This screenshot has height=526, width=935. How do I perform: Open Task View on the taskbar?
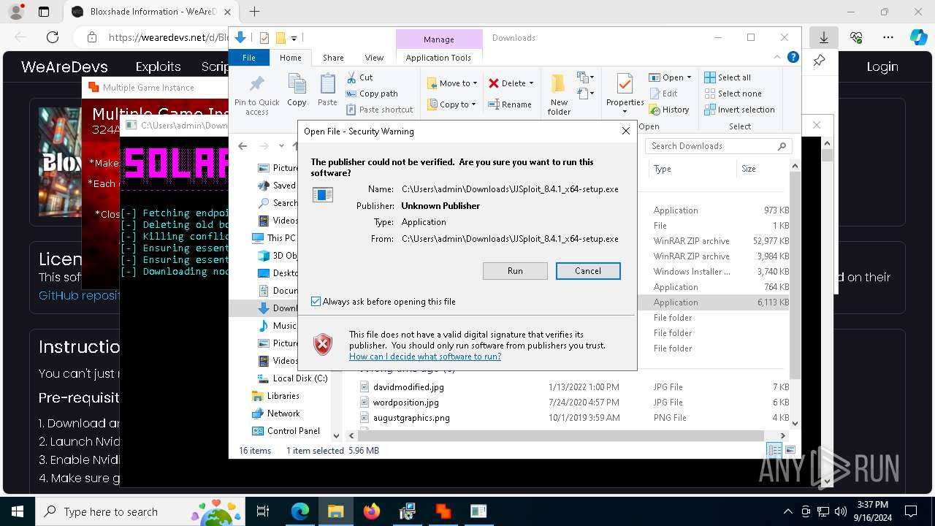point(263,511)
